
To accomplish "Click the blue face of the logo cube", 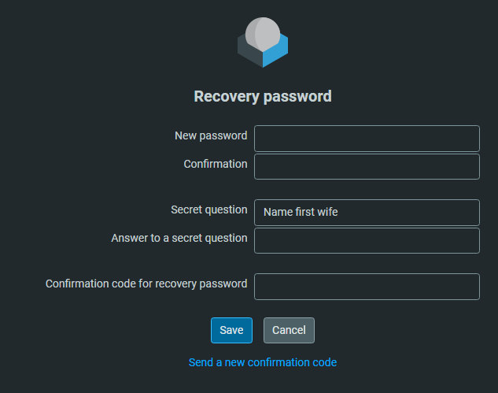I will click(x=275, y=53).
